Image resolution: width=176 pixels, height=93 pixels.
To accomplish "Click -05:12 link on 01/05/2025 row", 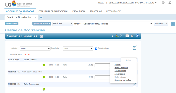I will click(x=90, y=65).
